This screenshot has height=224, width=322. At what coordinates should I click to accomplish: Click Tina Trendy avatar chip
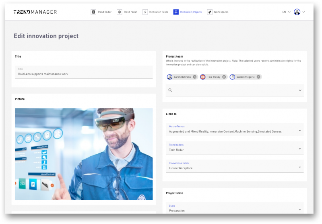pyautogui.click(x=203, y=77)
